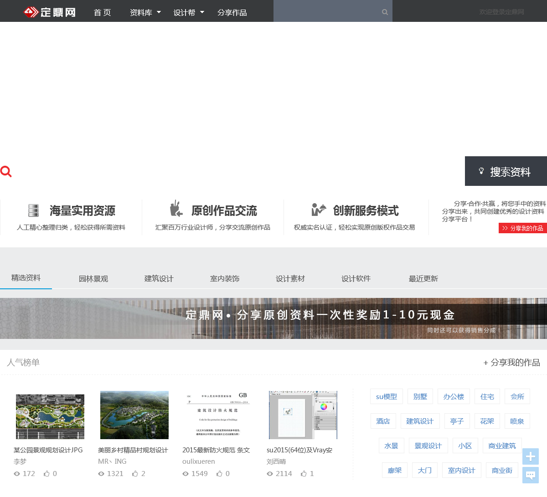547x497 pixels.
Task: Open 分享作品 in navigation
Action: pos(232,12)
